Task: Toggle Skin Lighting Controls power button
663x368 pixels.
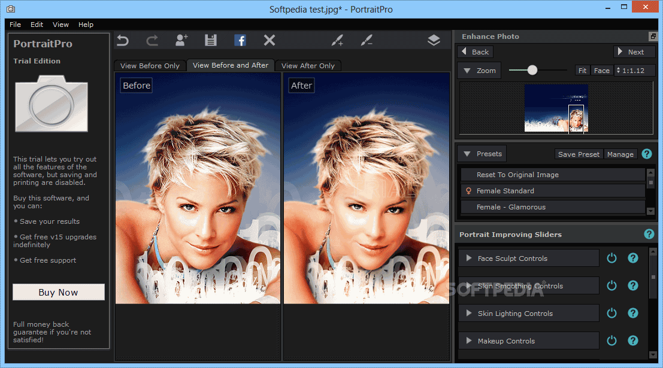Action: tap(611, 313)
